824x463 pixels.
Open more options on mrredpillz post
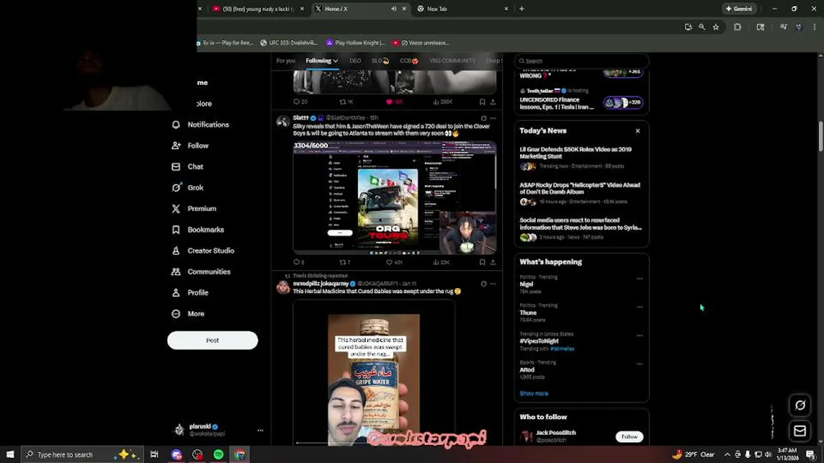[x=493, y=284]
